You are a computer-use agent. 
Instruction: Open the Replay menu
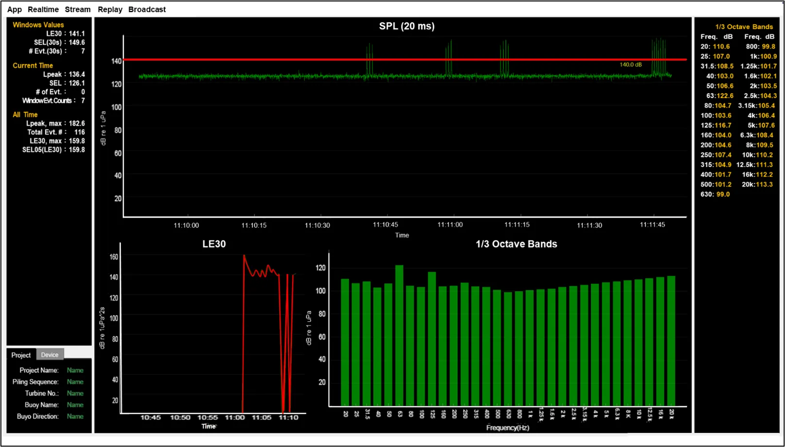click(110, 9)
